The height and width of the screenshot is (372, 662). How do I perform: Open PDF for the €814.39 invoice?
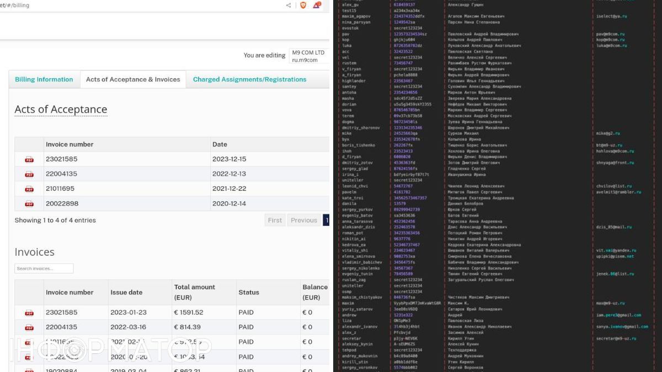pyautogui.click(x=29, y=327)
